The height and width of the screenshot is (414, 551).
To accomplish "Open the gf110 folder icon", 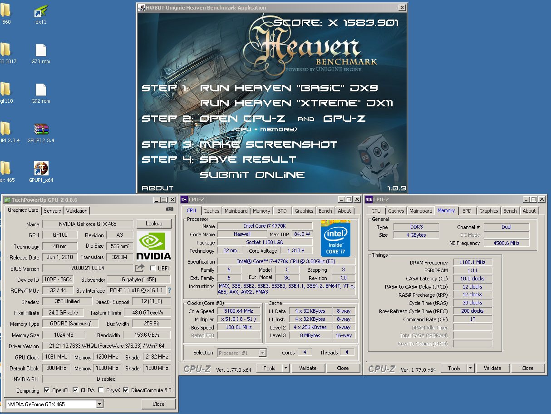I will pyautogui.click(x=5, y=90).
